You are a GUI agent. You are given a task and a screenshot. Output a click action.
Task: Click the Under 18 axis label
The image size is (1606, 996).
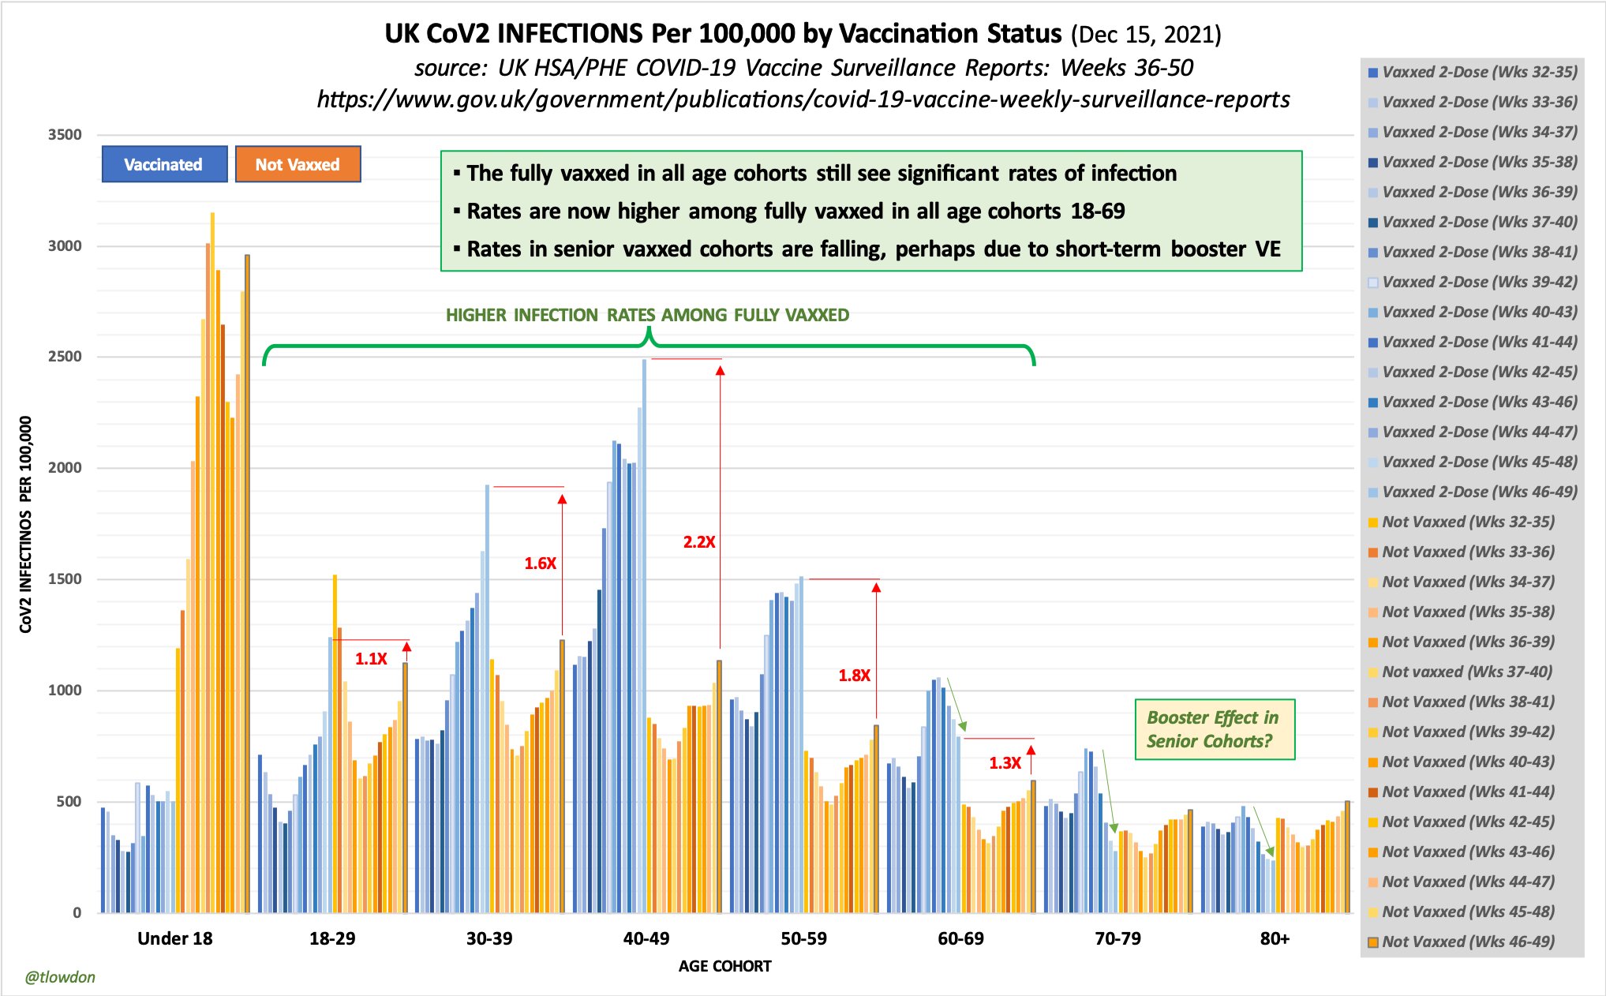coord(174,938)
